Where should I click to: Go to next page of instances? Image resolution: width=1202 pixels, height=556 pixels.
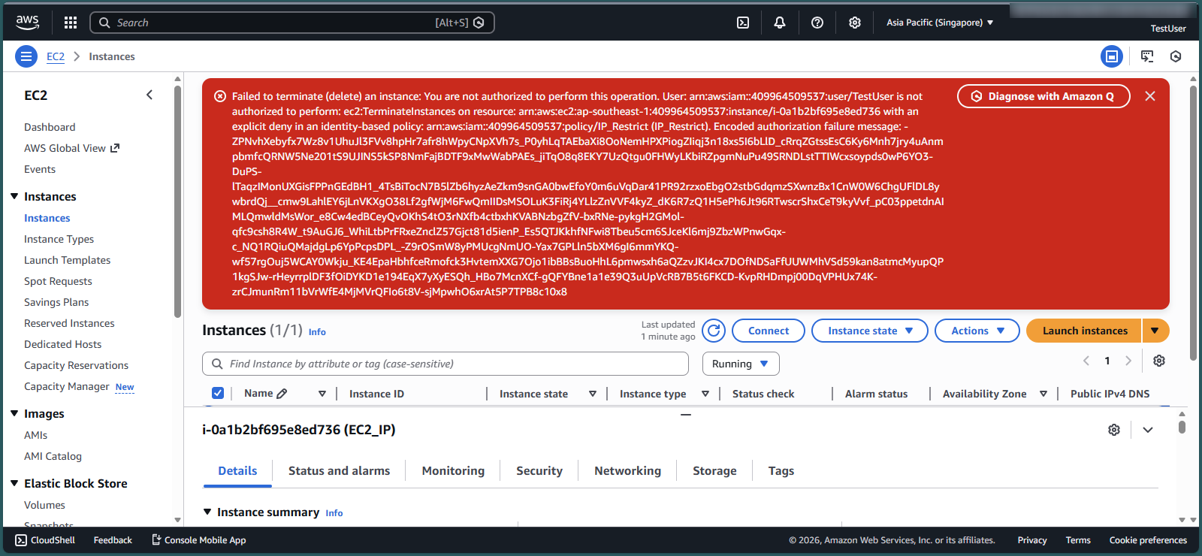[x=1128, y=361]
